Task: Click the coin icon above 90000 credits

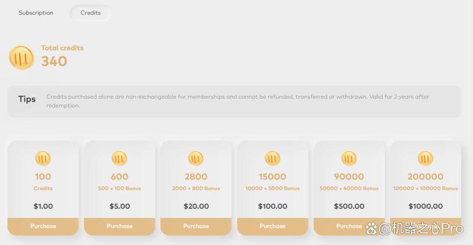Action: pos(349,158)
